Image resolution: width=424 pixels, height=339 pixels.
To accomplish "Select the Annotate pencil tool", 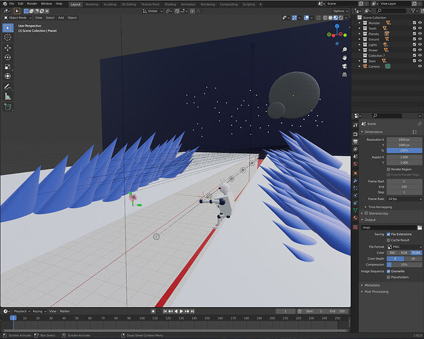I will (x=7, y=87).
